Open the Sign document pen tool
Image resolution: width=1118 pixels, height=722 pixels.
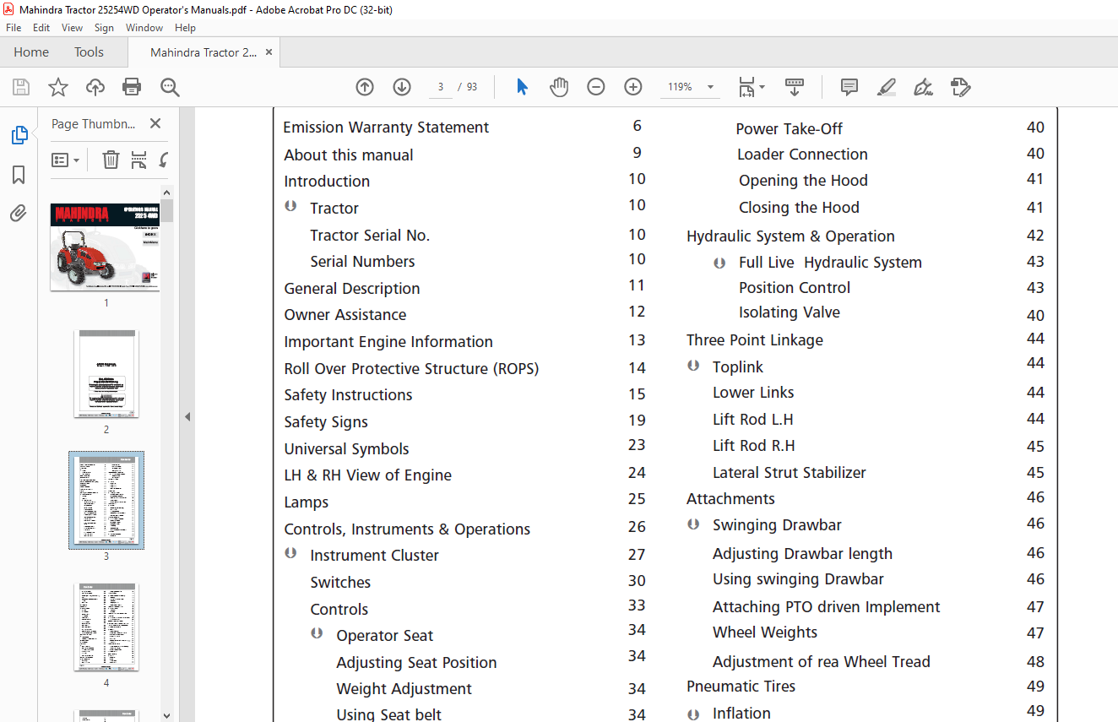[923, 87]
